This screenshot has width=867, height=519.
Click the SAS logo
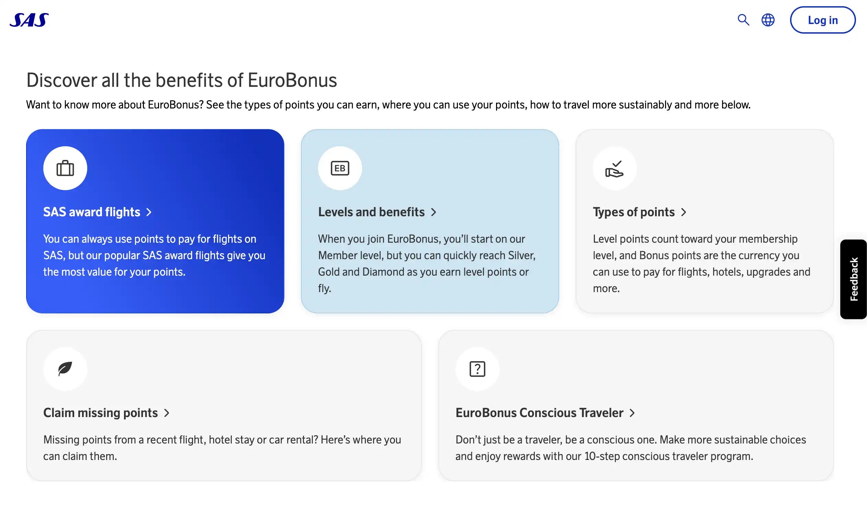point(29,20)
